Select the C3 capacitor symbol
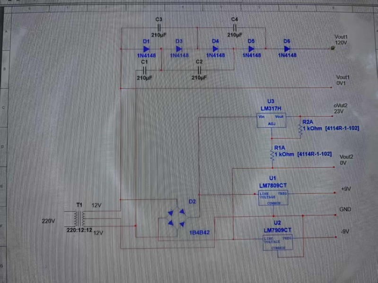This screenshot has height=283, width=378. coord(158,27)
